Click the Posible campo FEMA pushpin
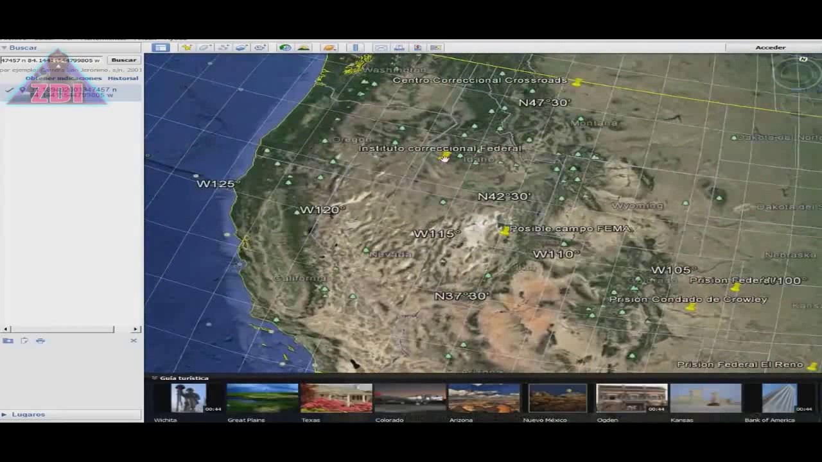This screenshot has width=822, height=462. (505, 230)
